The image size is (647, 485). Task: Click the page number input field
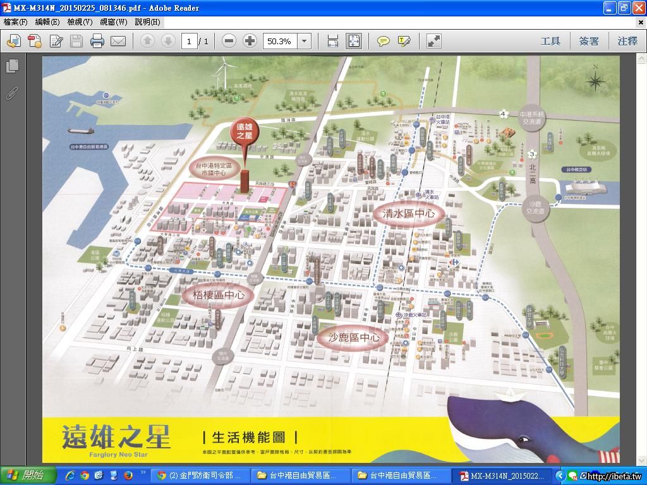189,41
